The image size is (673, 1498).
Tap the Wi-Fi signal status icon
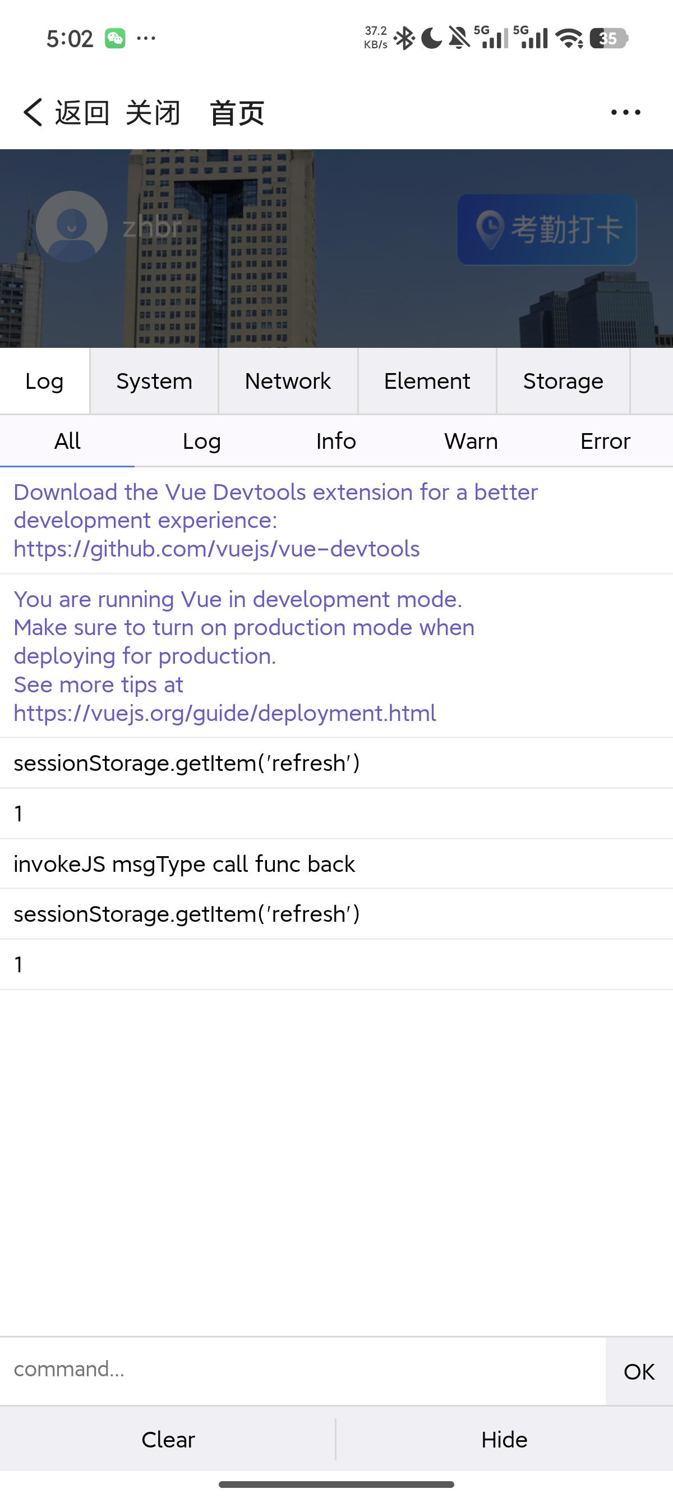569,38
